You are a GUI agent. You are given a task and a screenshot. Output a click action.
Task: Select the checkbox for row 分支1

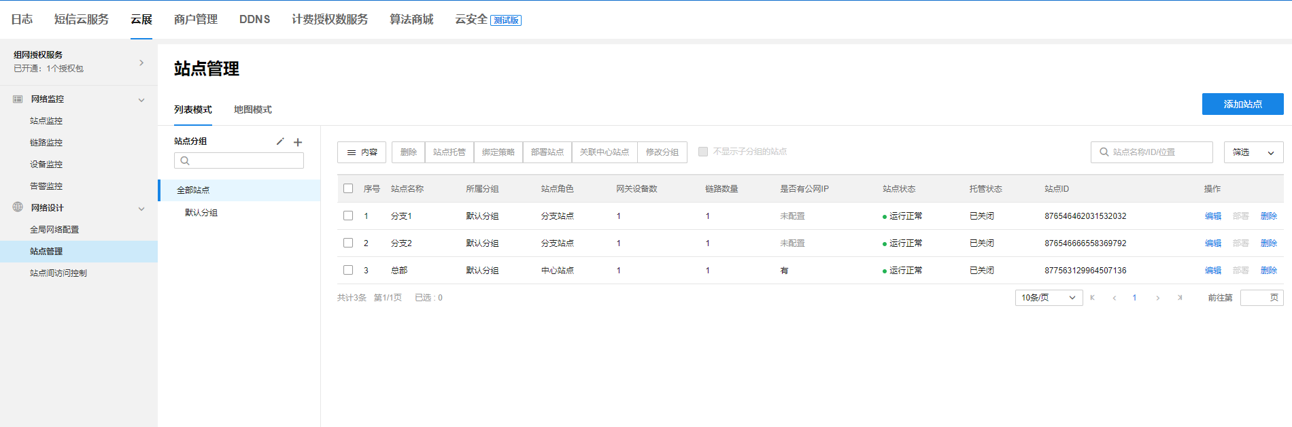(348, 216)
